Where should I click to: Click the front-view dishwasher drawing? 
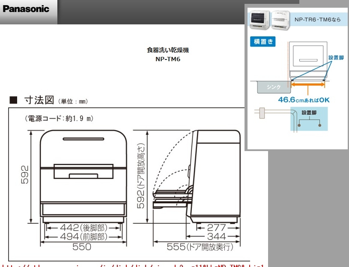point(84,177)
